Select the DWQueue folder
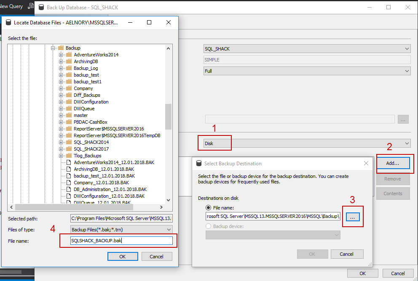This screenshot has width=418, height=281. tap(84, 109)
